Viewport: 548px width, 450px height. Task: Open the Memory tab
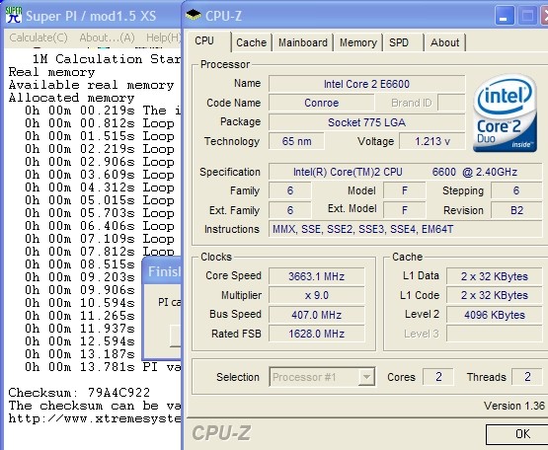coord(358,42)
